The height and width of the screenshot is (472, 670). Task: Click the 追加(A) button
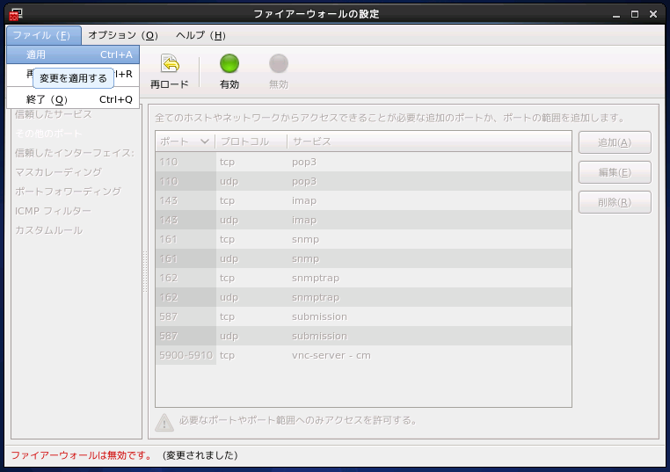point(615,142)
